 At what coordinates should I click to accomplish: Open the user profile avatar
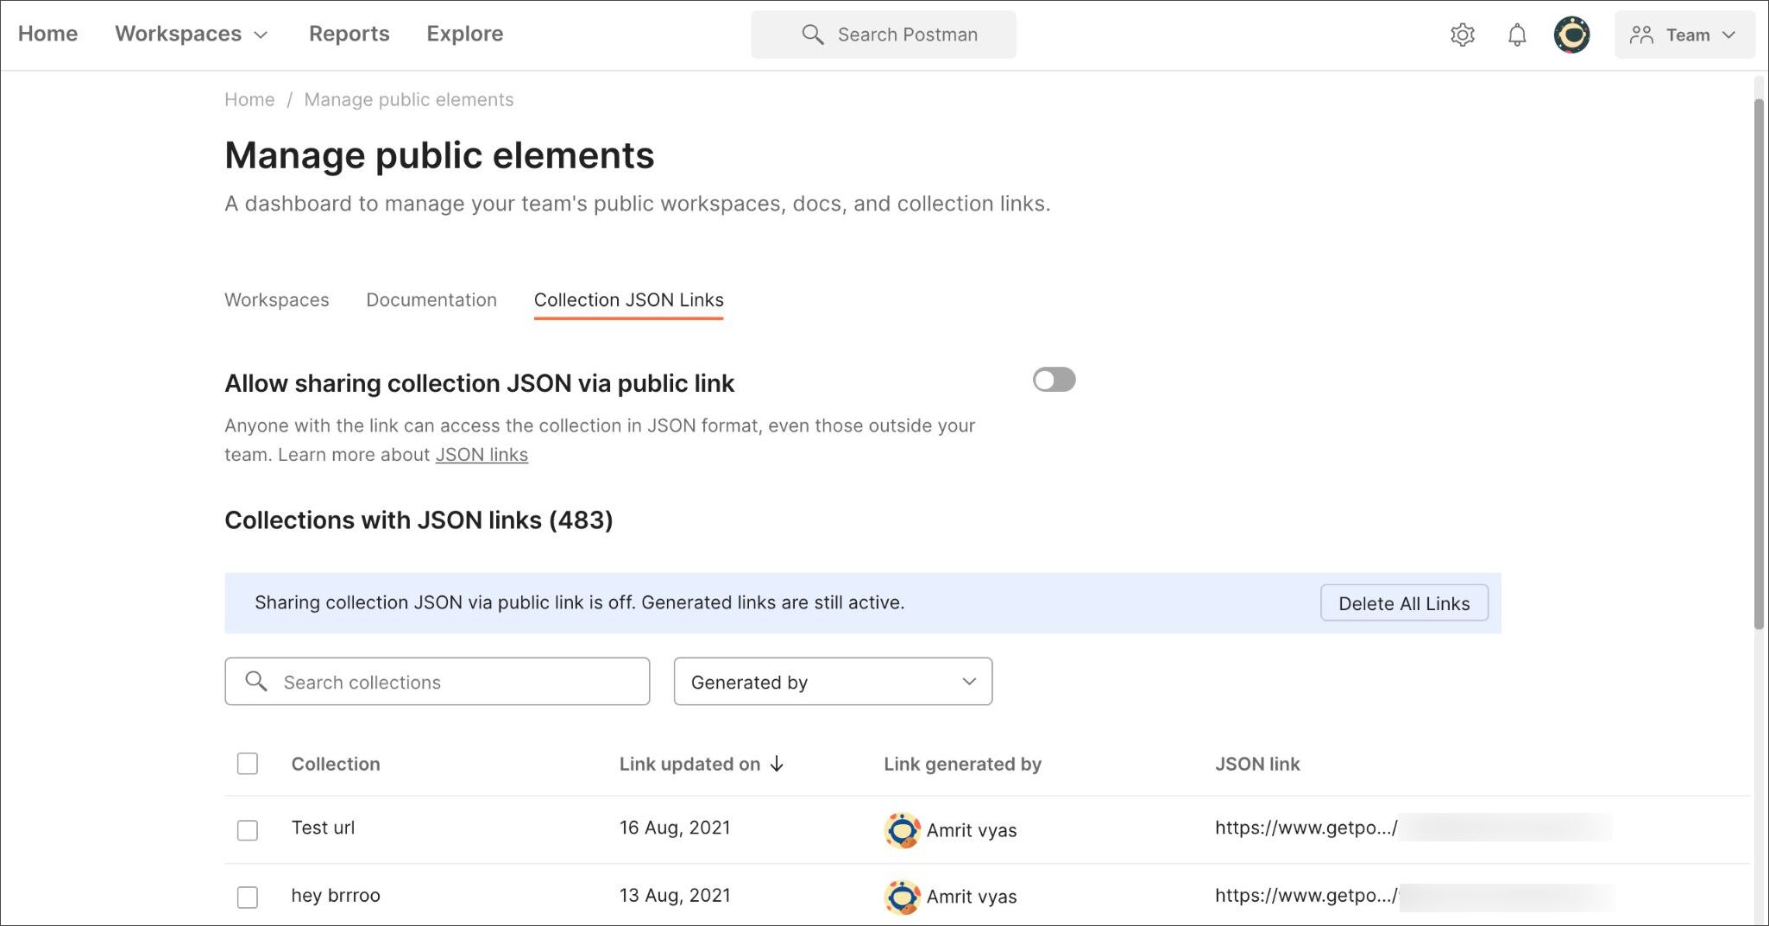[1571, 35]
